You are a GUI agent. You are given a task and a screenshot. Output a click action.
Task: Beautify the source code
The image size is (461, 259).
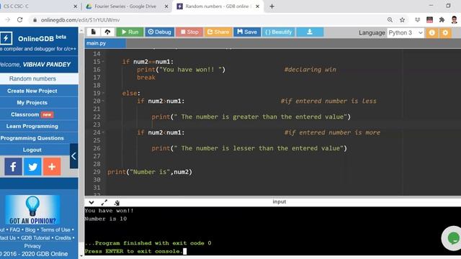coord(278,32)
